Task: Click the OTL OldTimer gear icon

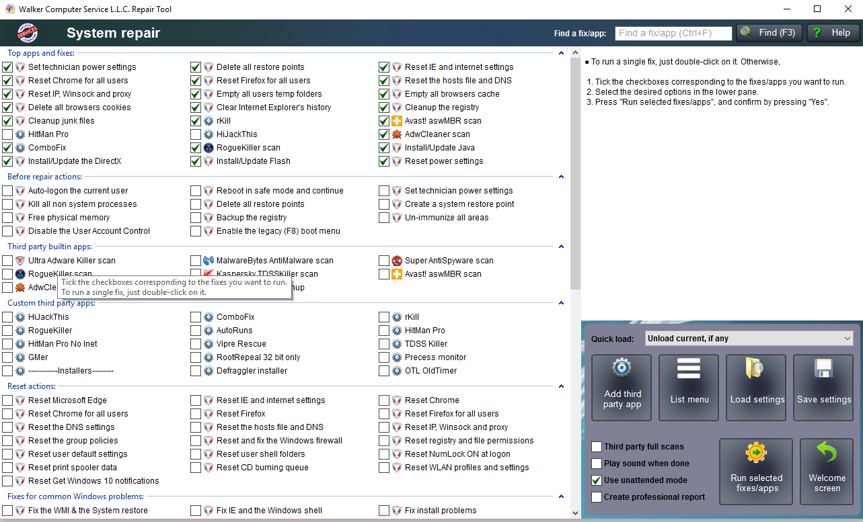Action: (x=397, y=371)
